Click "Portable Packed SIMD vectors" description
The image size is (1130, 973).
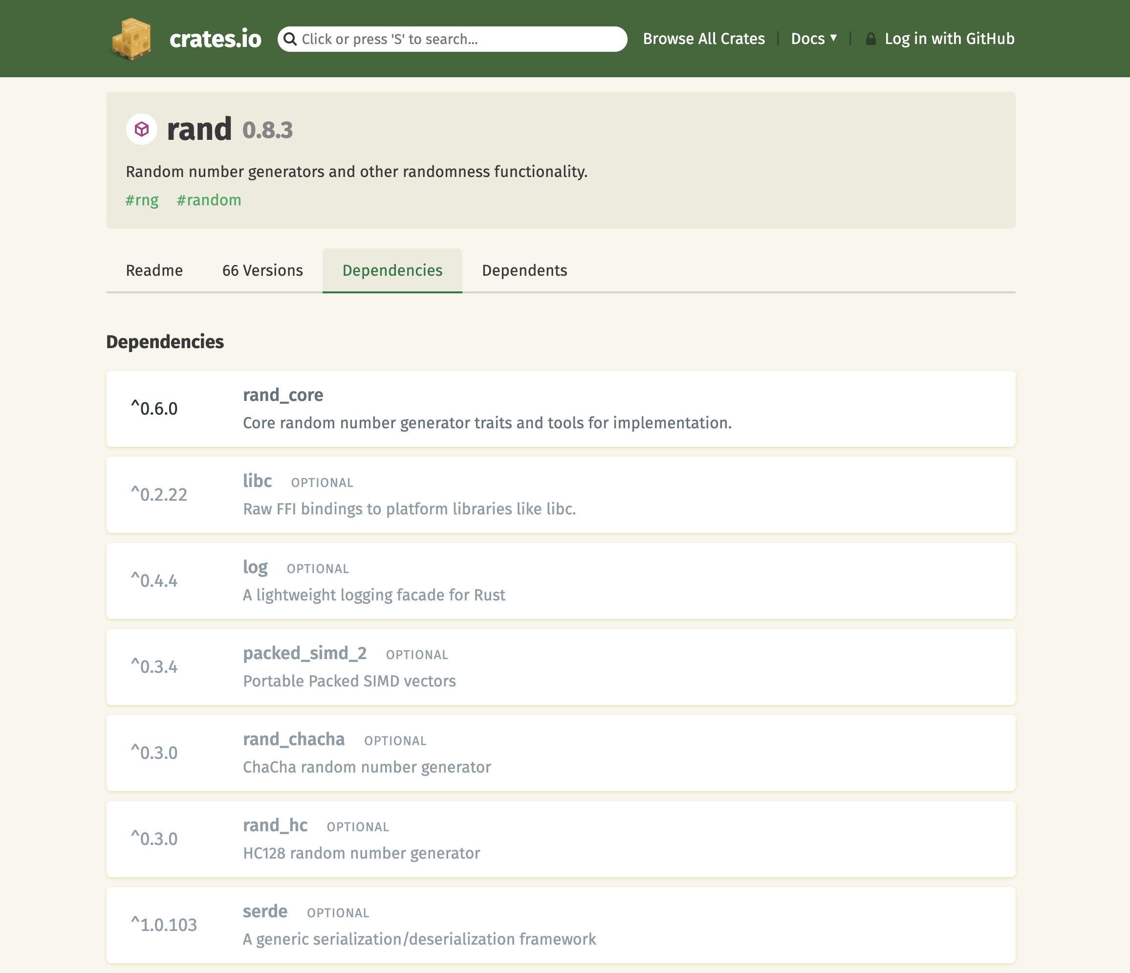pyautogui.click(x=349, y=681)
